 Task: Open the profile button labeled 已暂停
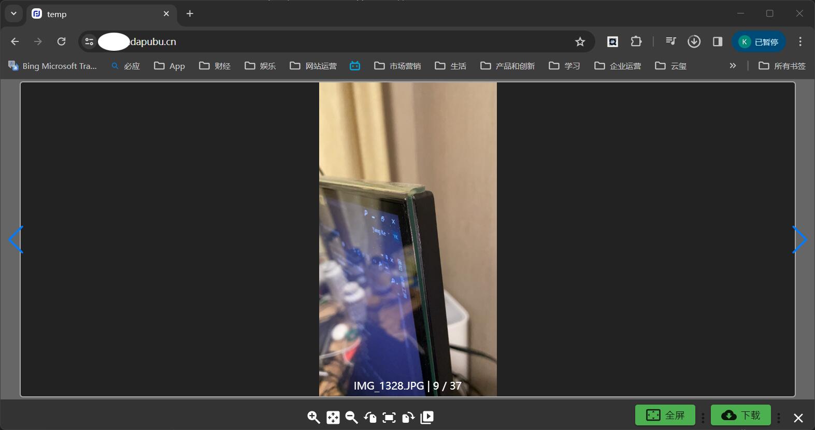tap(759, 41)
